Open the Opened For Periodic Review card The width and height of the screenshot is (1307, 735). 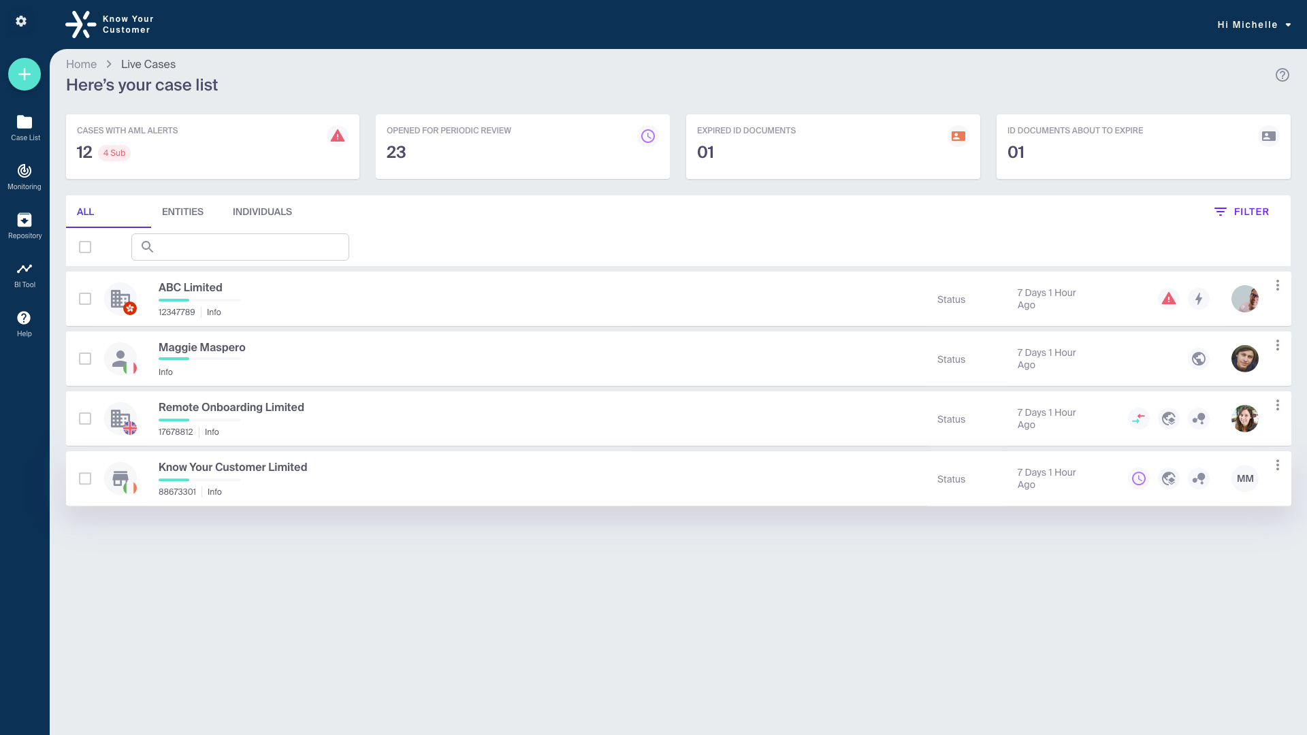point(523,146)
